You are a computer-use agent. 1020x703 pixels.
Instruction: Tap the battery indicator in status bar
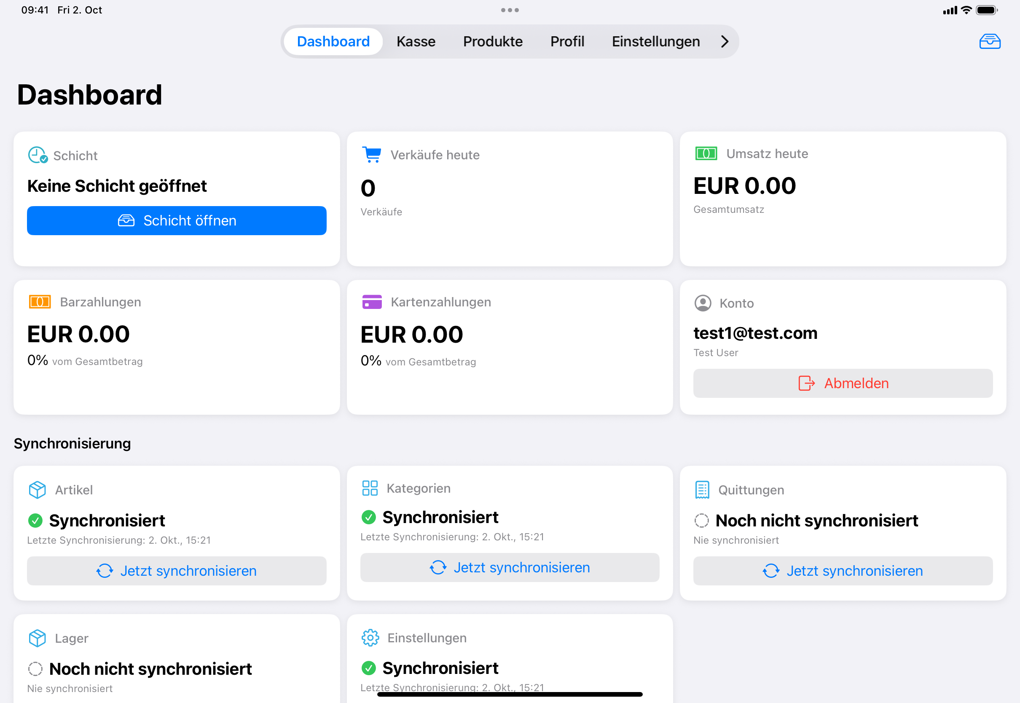987,10
